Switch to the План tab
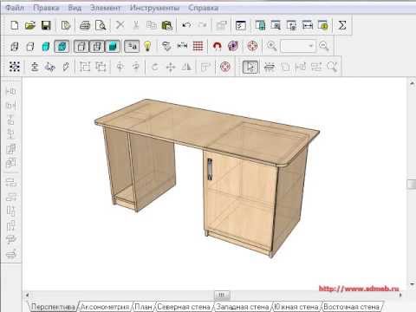Viewport: 416px width, 312px height. 144,307
